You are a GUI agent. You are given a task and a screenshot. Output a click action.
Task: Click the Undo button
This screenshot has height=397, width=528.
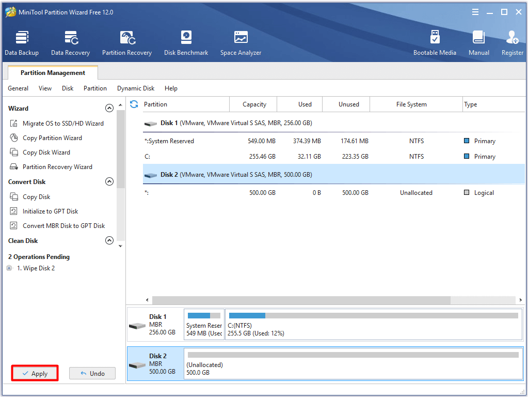[92, 373]
